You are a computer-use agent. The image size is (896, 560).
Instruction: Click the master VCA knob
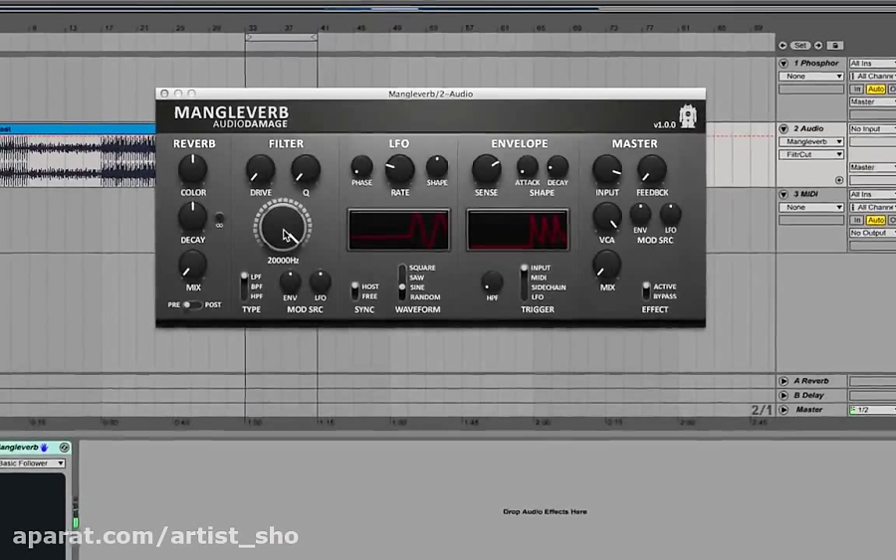coord(607,217)
